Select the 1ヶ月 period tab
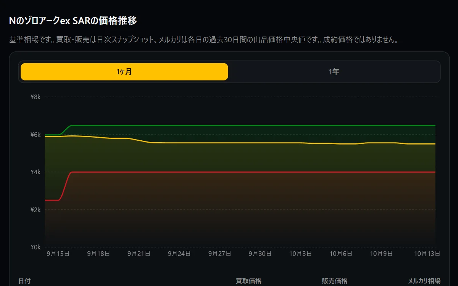The width and height of the screenshot is (458, 286). pyautogui.click(x=124, y=72)
